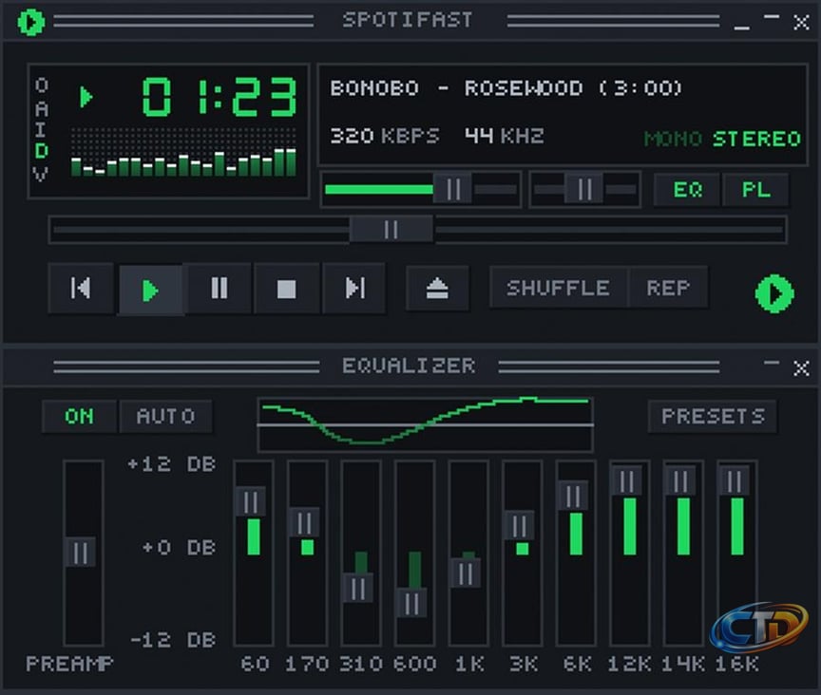Close the Spotifast player window
The height and width of the screenshot is (695, 821).
coord(801,23)
